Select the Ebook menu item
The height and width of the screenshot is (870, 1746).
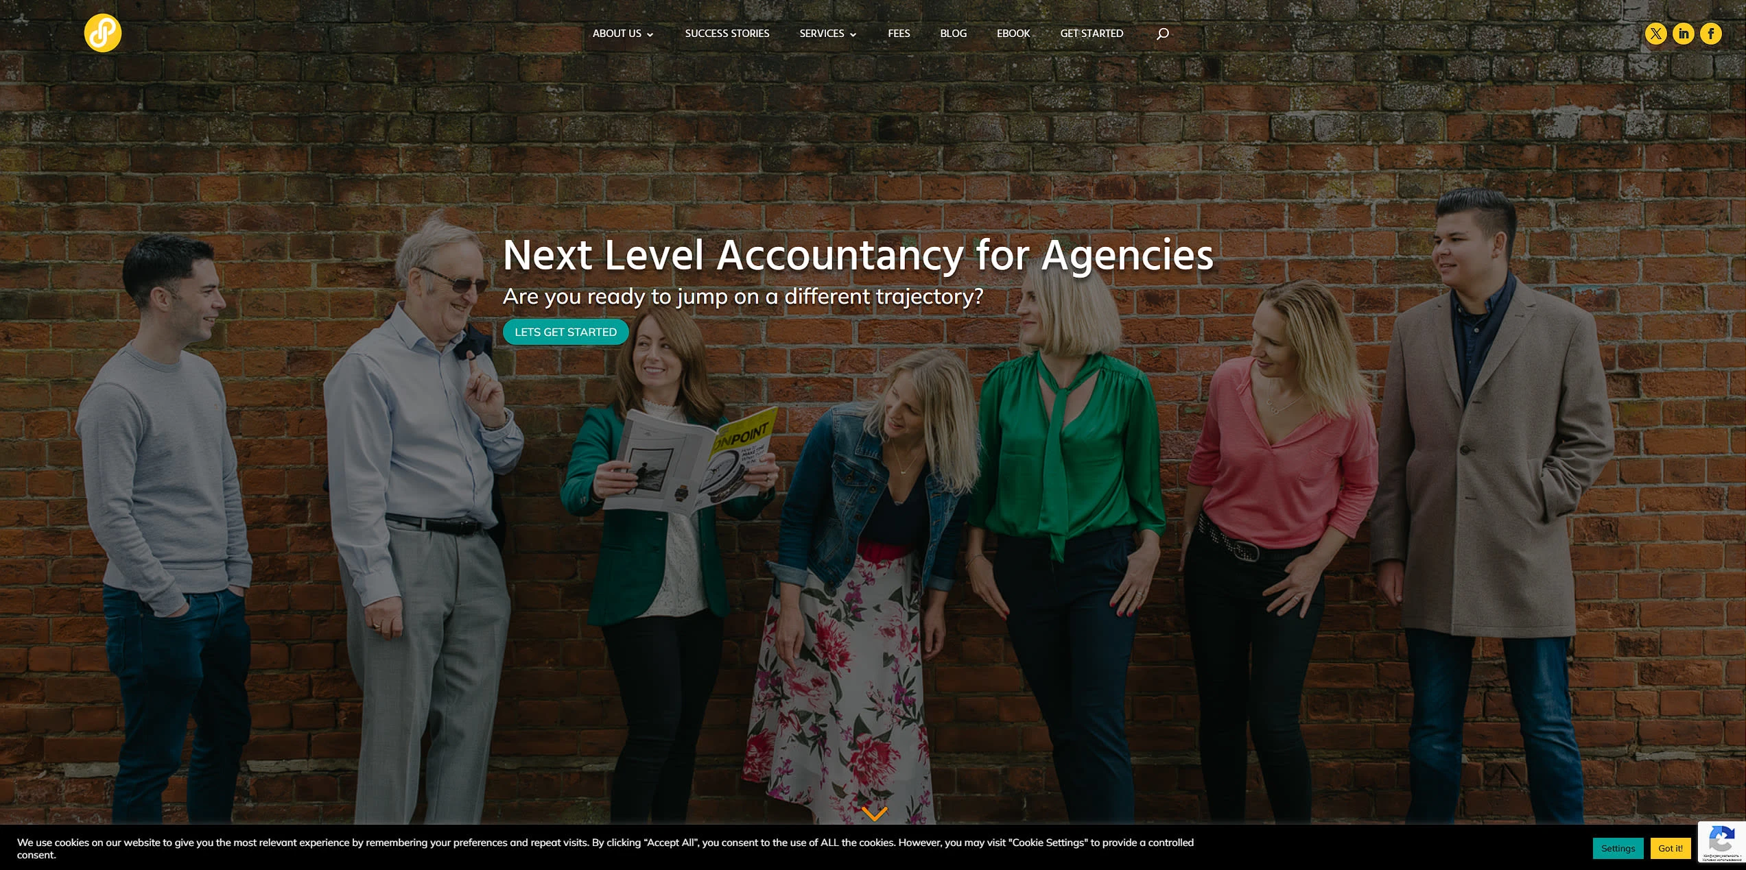(x=1013, y=34)
